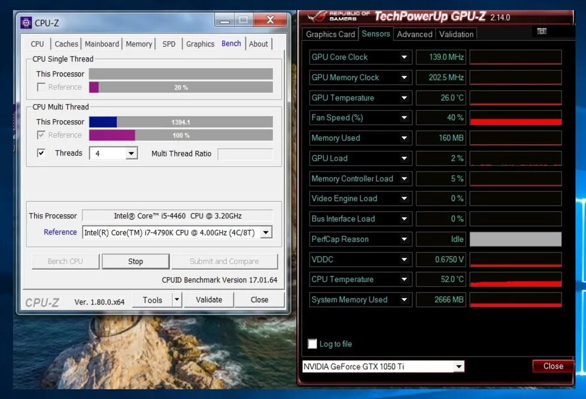This screenshot has width=586, height=399.
Task: Click the GPU Temperature value 26.0 °C
Action: (441, 98)
